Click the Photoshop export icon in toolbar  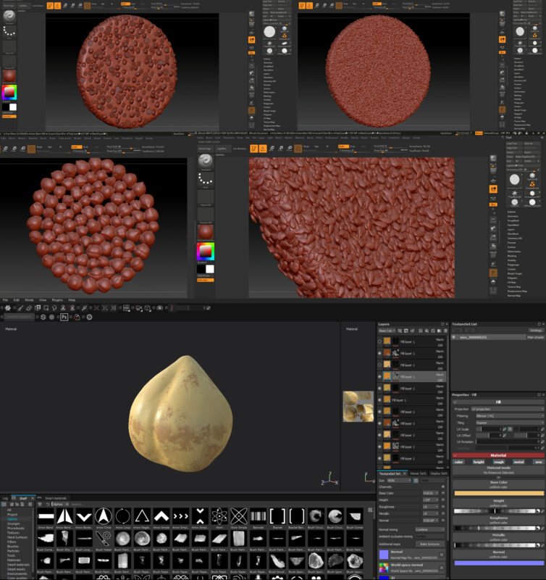point(64,317)
